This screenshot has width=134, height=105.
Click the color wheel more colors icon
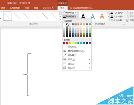tap(65, 51)
